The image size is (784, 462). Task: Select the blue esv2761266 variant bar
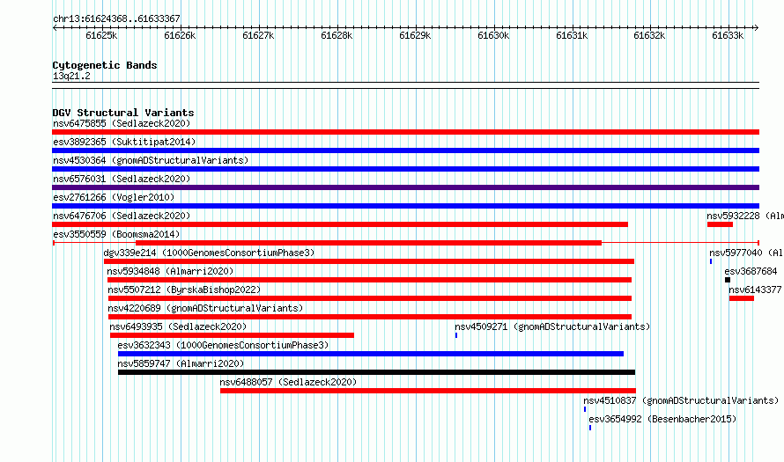coord(405,206)
